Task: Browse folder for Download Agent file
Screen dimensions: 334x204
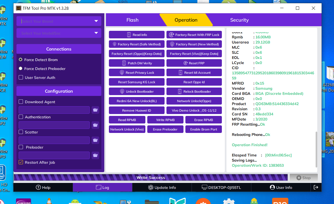Action: tap(95, 110)
